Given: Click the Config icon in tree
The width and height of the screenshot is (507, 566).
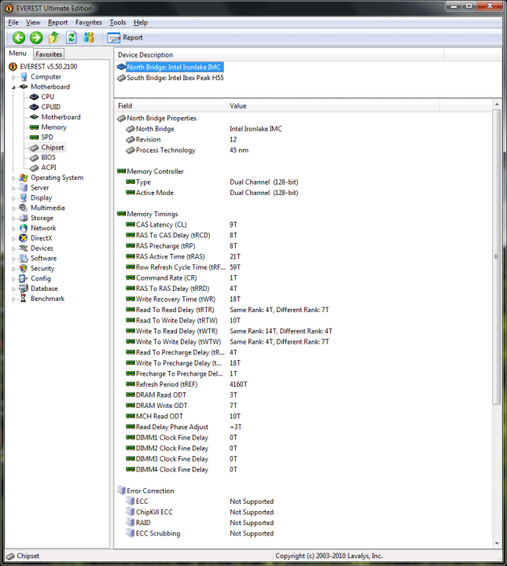Looking at the screenshot, I should (24, 278).
